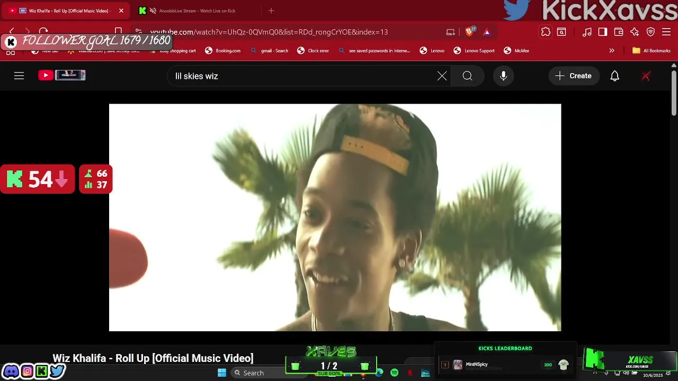
Task: Submit search with magnifying glass button
Action: click(x=467, y=76)
